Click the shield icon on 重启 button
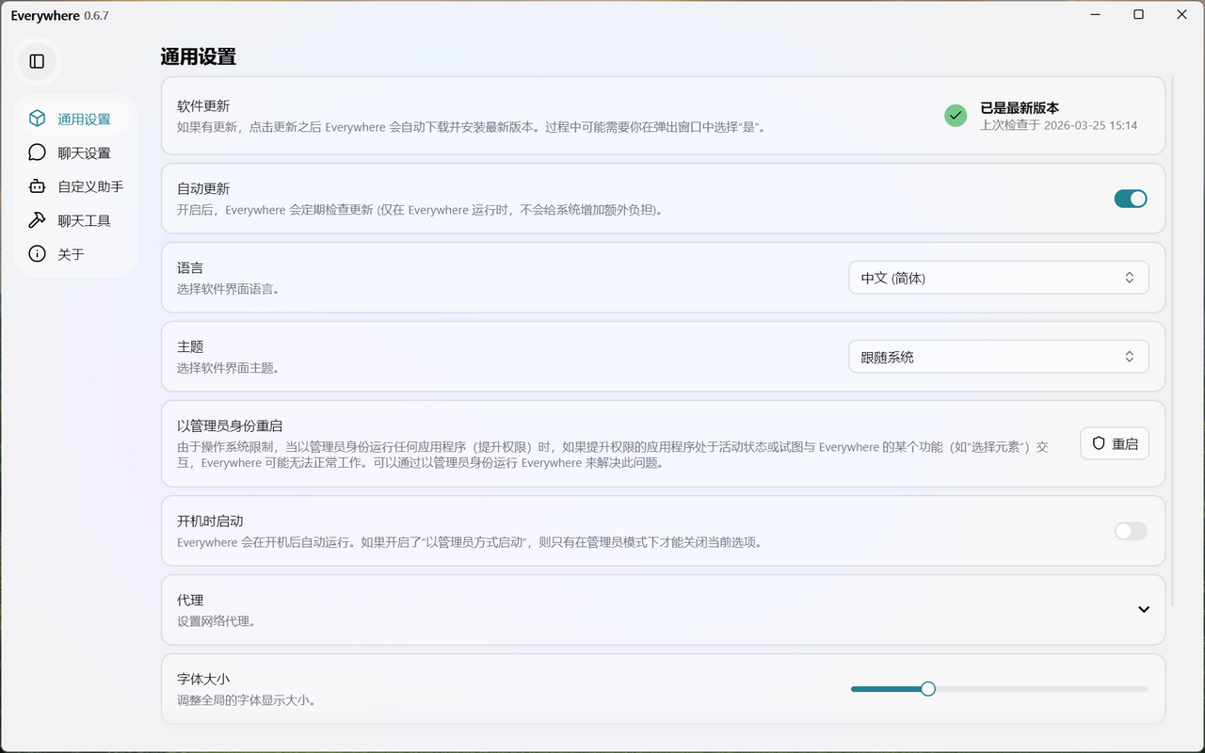This screenshot has height=753, width=1205. coord(1098,443)
